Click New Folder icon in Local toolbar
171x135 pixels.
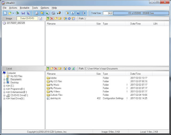pos(52,68)
